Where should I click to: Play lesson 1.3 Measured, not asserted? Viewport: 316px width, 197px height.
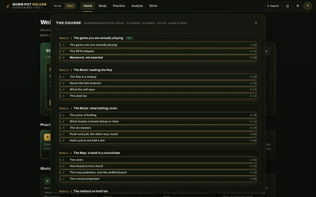pyautogui.click(x=158, y=57)
